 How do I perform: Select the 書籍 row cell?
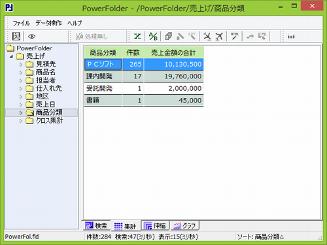point(103,101)
